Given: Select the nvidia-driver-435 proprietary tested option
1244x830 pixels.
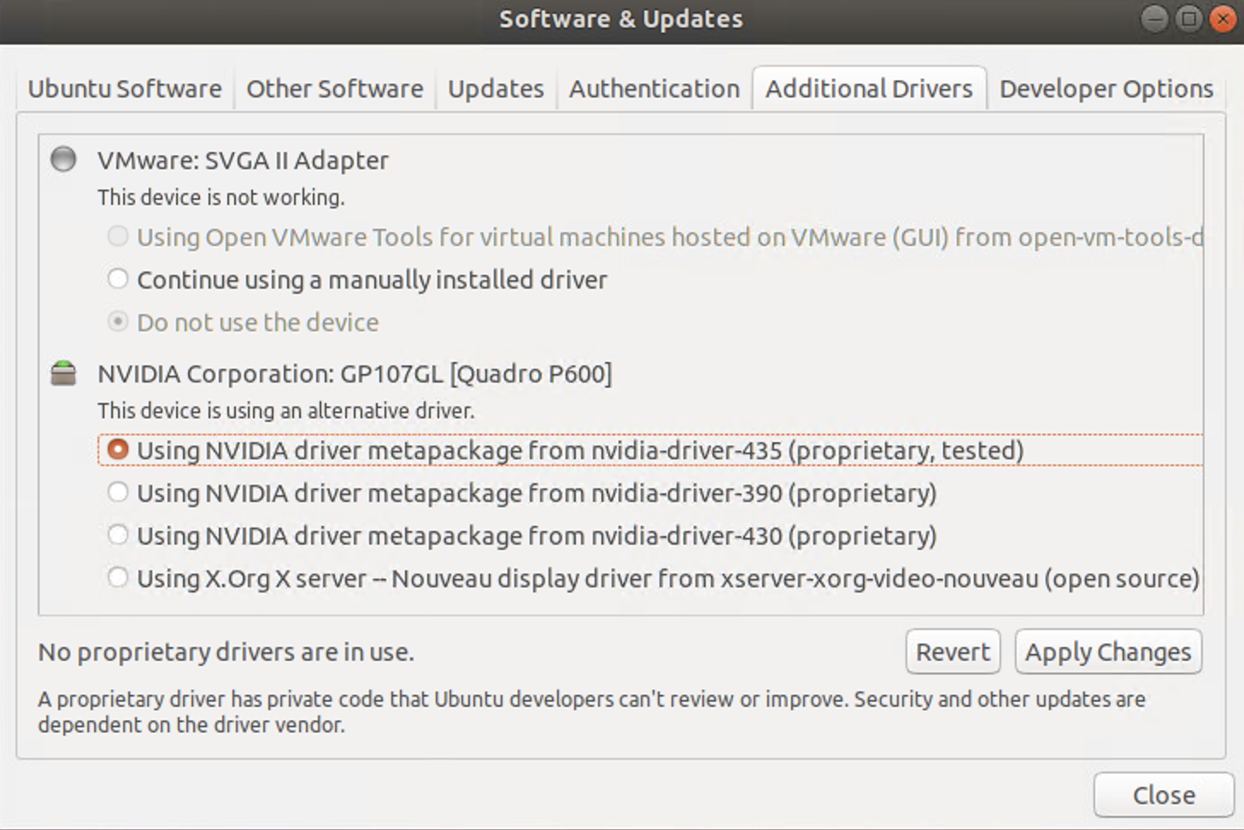Looking at the screenshot, I should click(118, 450).
